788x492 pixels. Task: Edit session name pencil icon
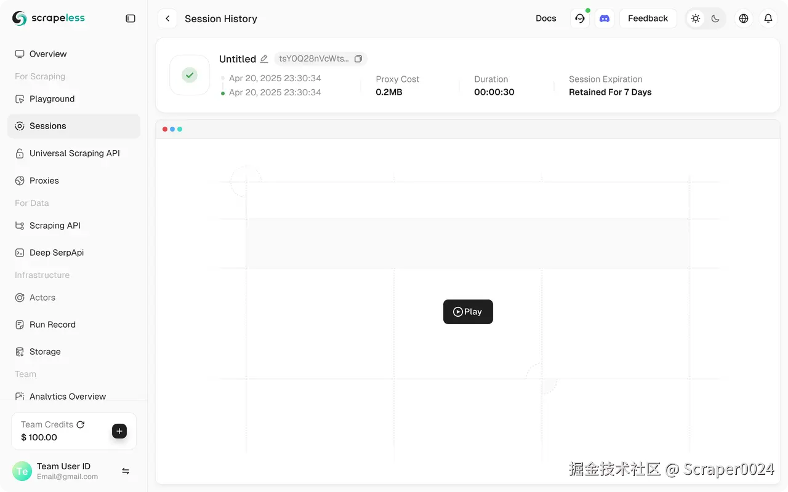tap(264, 59)
